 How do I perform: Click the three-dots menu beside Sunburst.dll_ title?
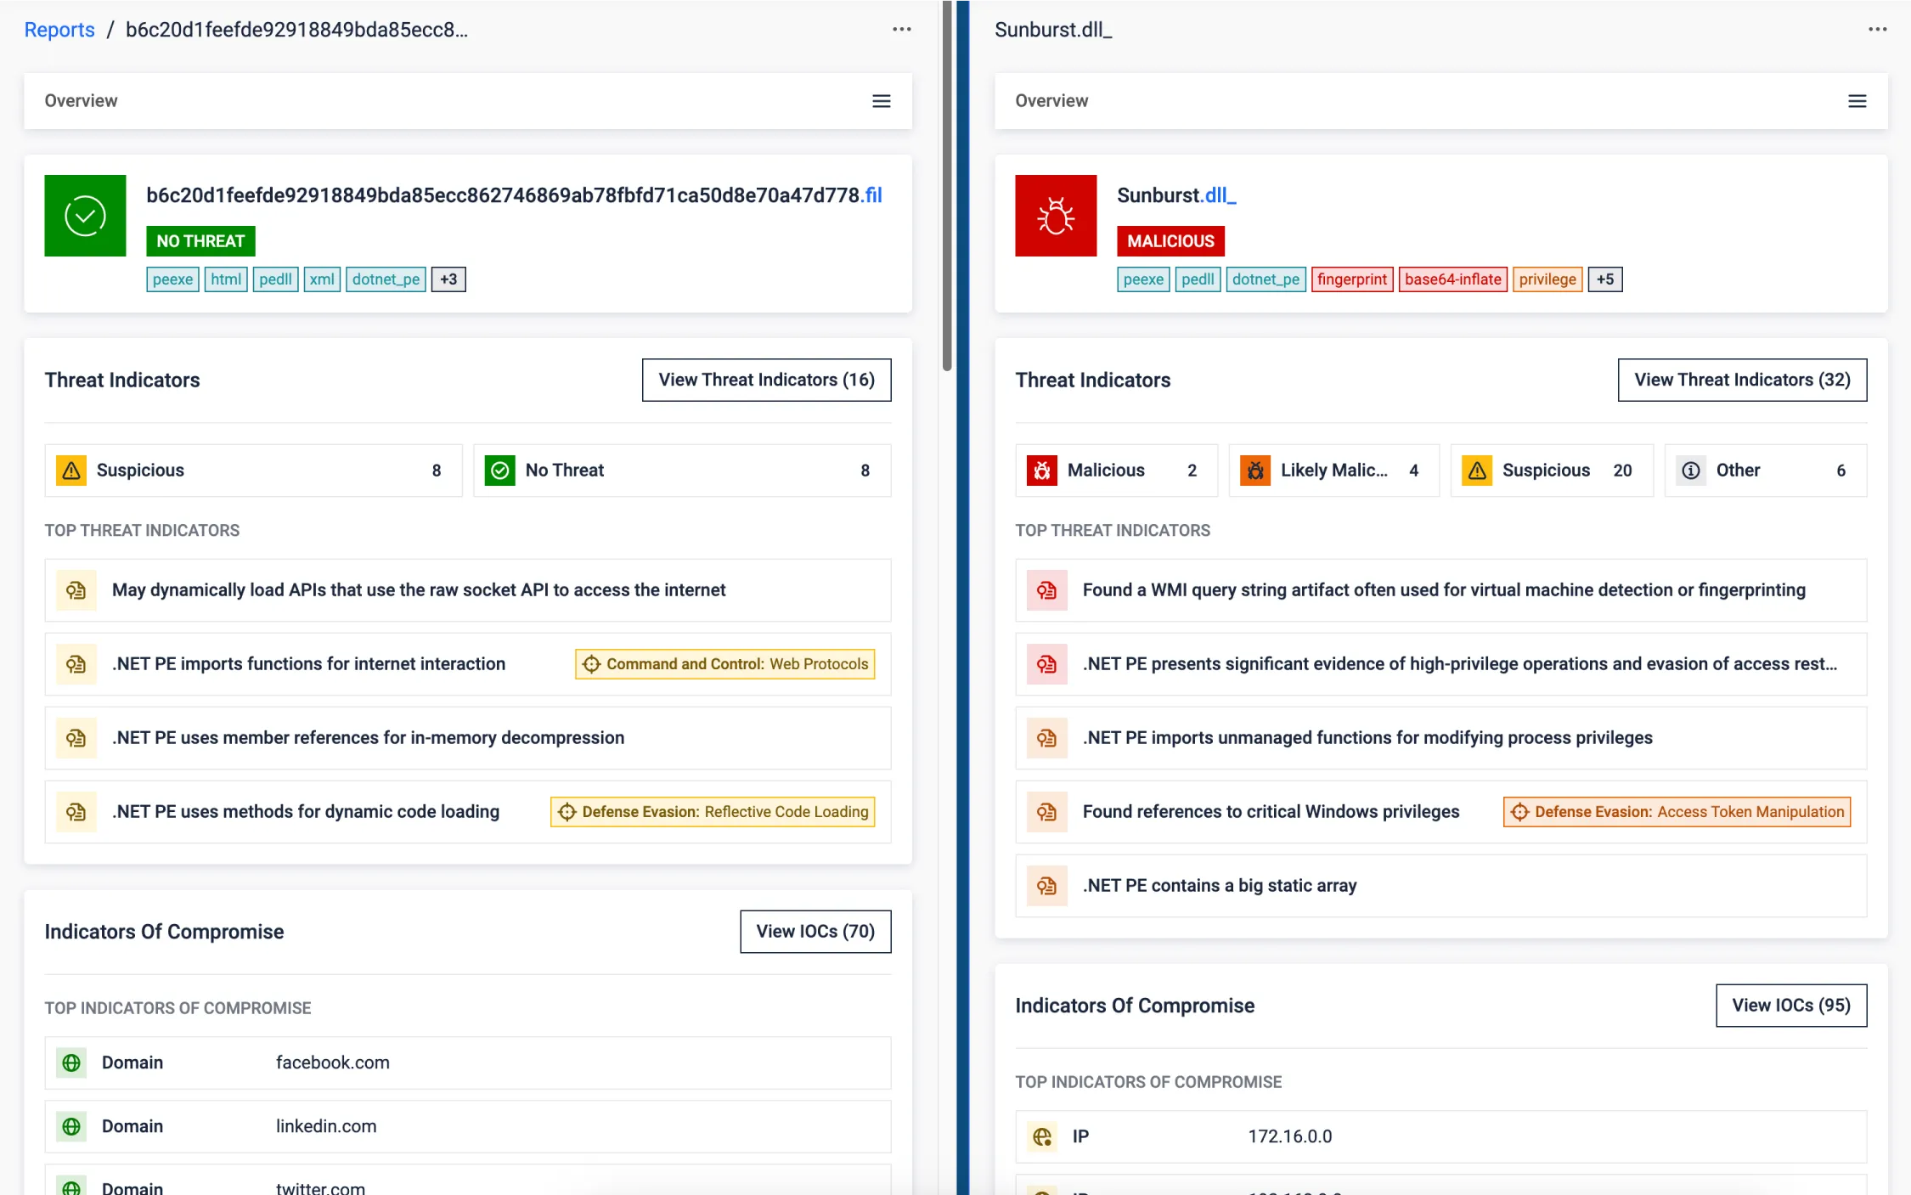click(x=1877, y=30)
